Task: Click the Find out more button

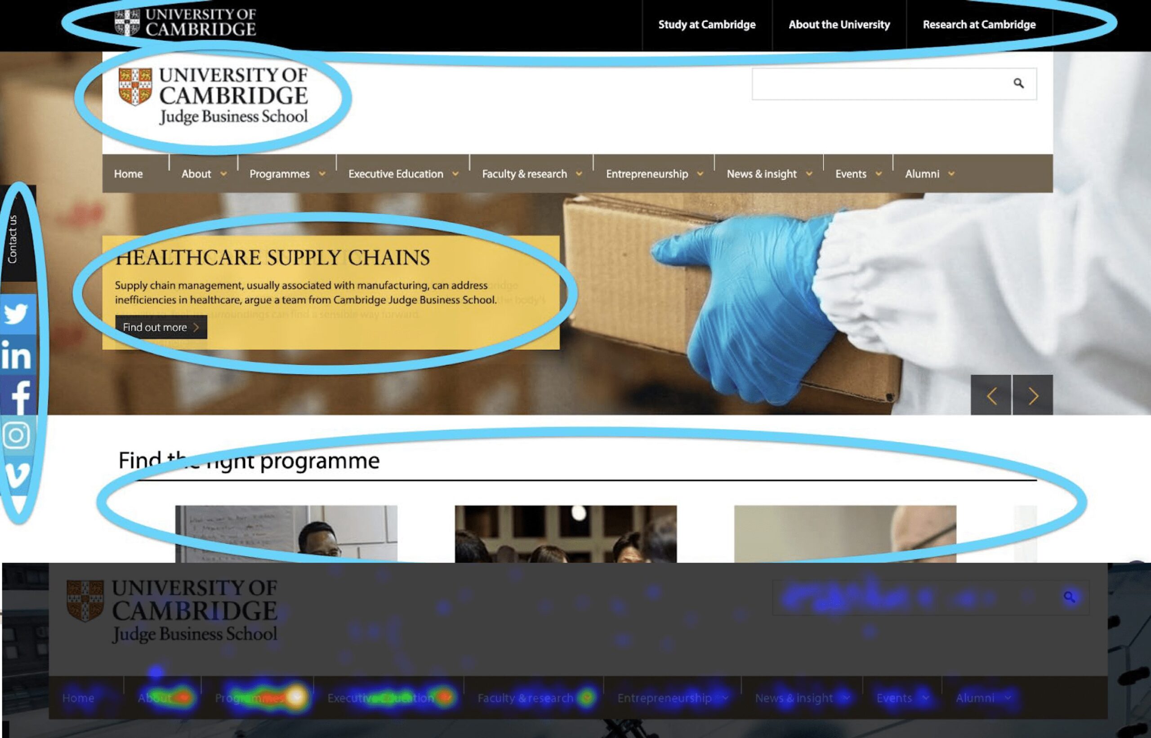Action: [x=161, y=327]
